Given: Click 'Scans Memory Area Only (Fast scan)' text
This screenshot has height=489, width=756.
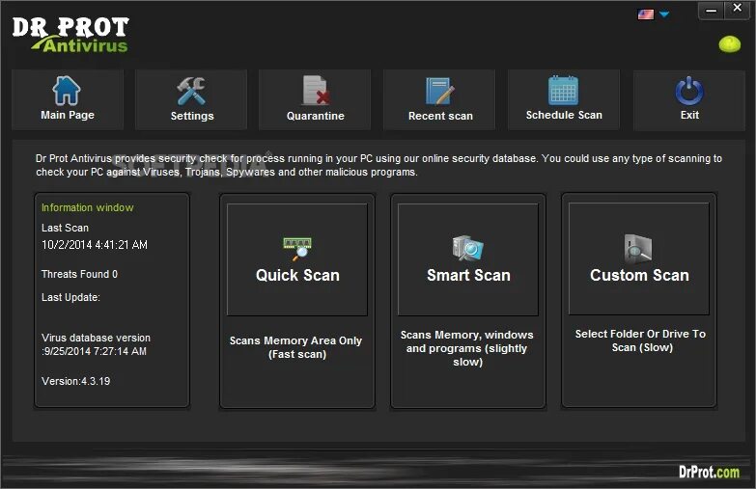Looking at the screenshot, I should 296,347.
